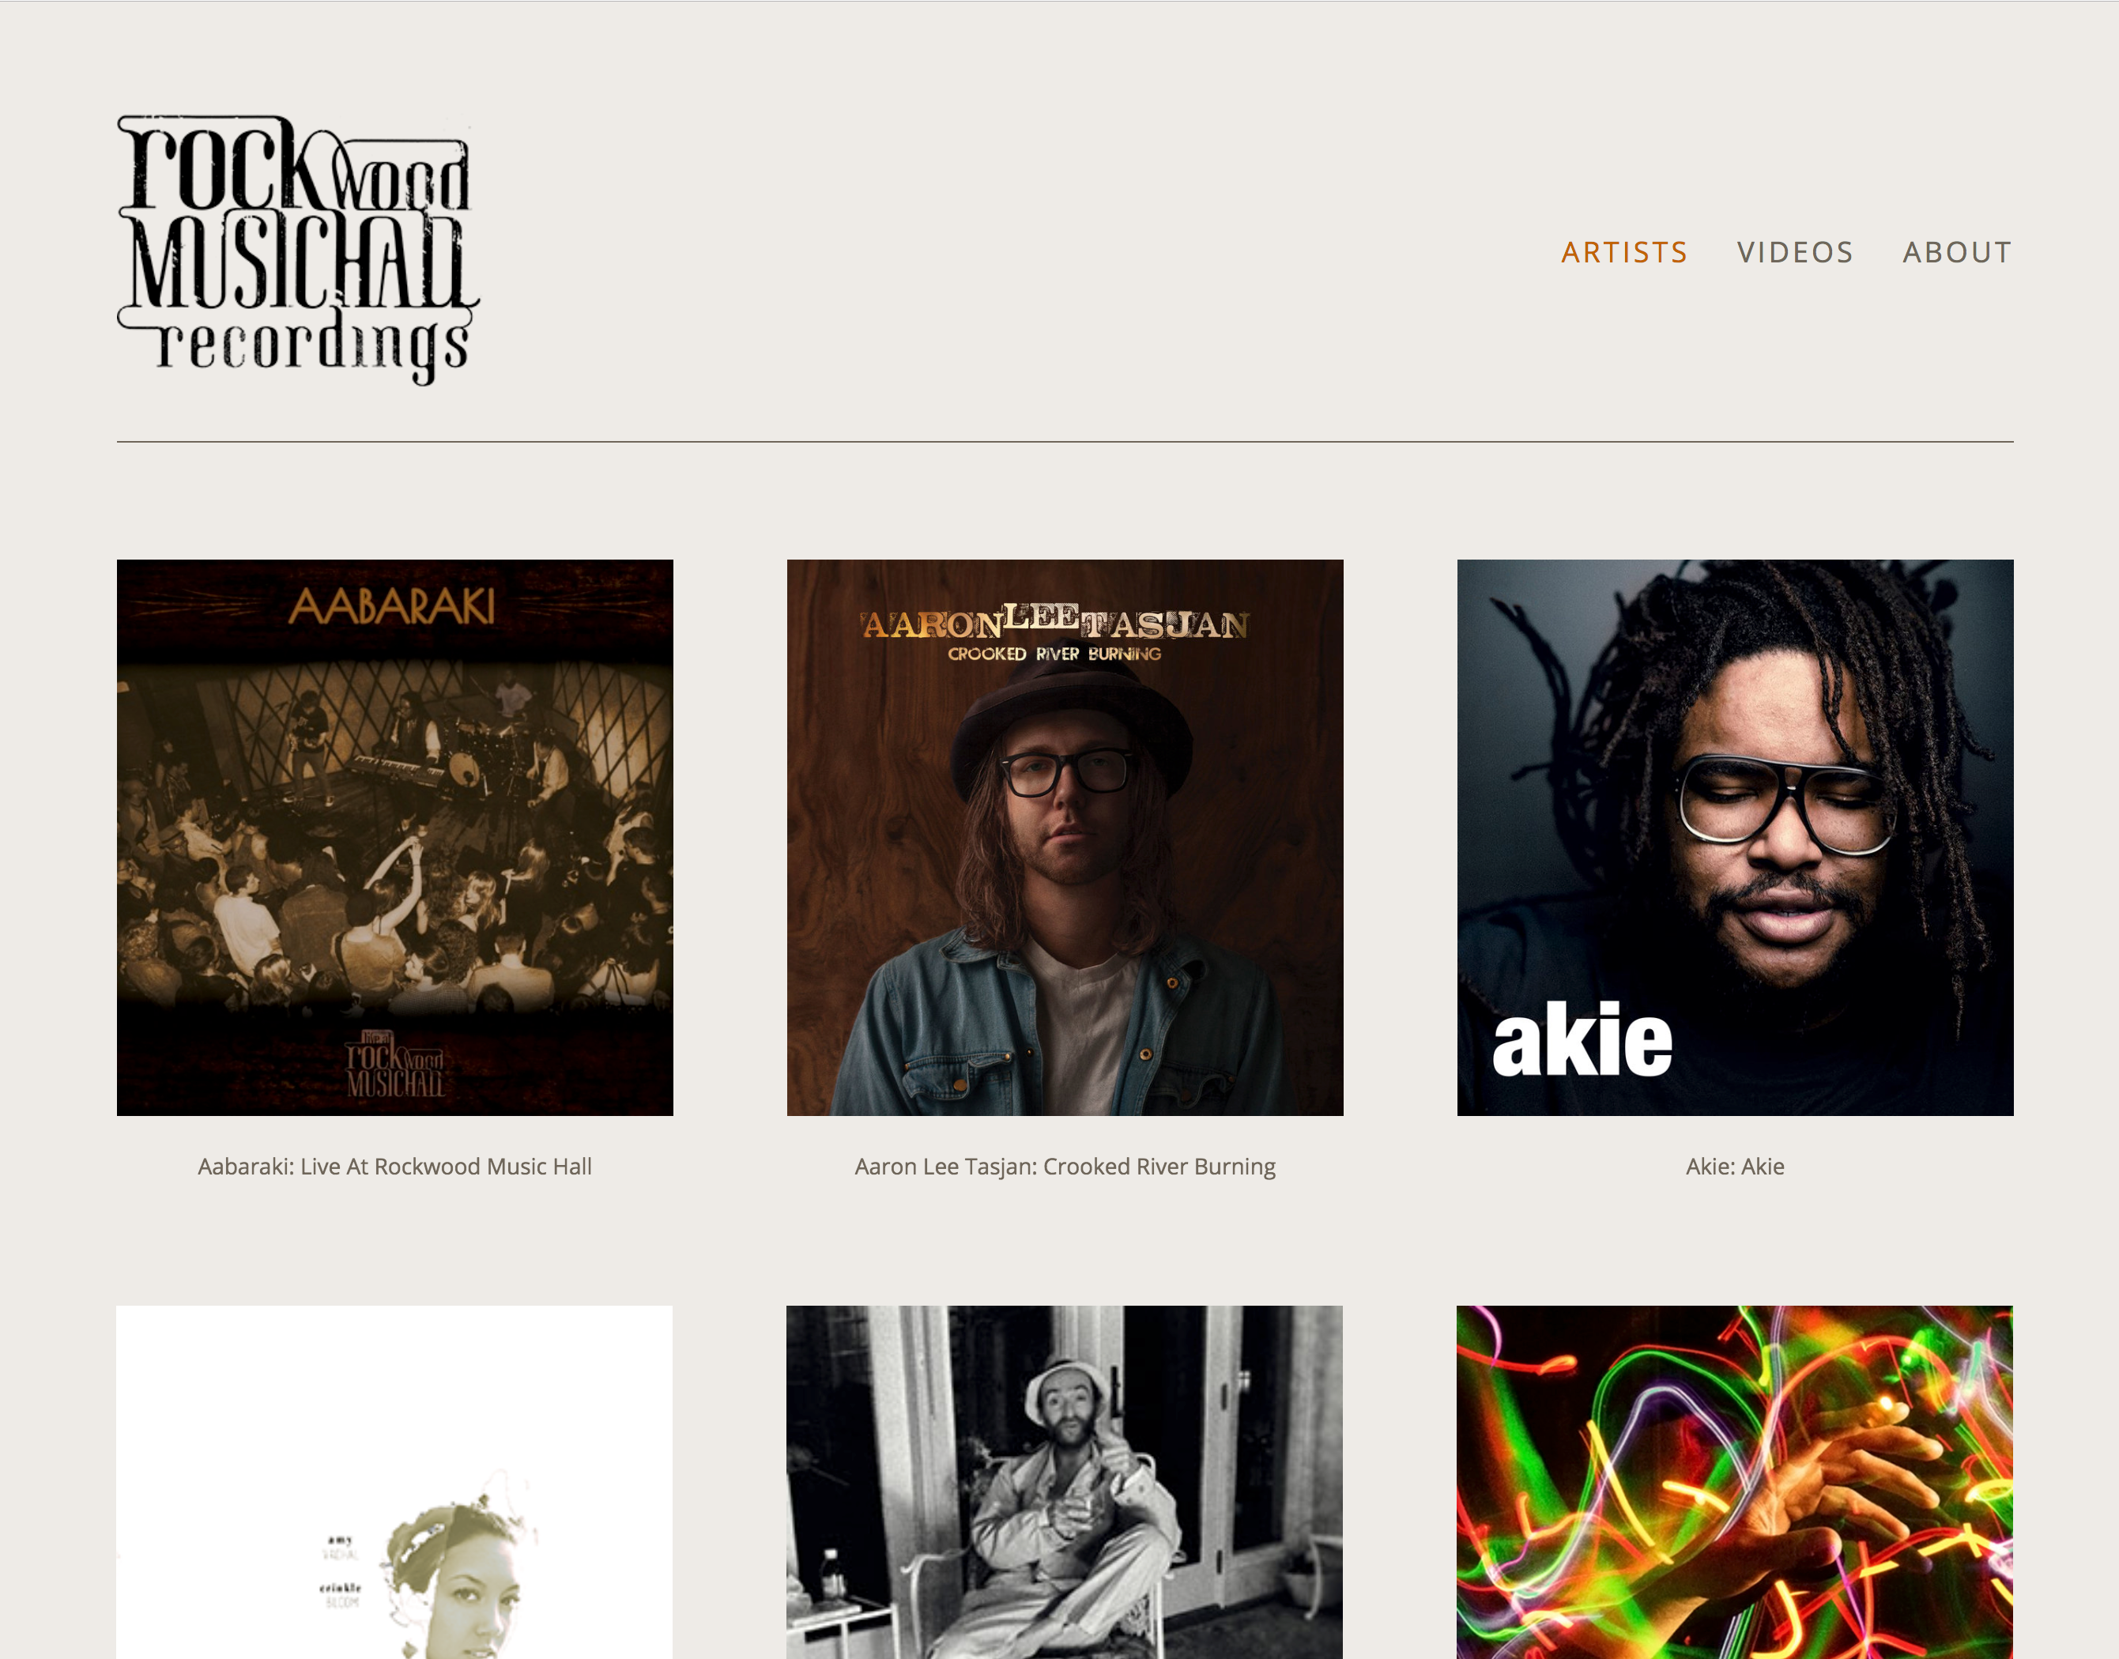Open the Aabaraki album cover thumbnail

(x=394, y=837)
